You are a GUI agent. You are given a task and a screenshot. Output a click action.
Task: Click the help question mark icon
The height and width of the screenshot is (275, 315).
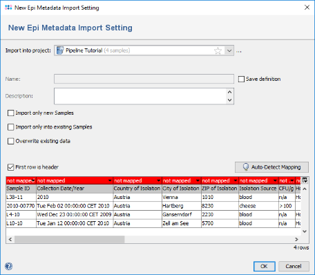click(x=8, y=267)
